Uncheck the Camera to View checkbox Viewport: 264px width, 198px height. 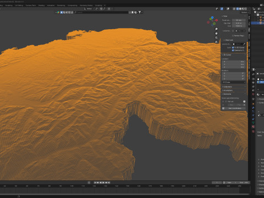click(x=233, y=50)
